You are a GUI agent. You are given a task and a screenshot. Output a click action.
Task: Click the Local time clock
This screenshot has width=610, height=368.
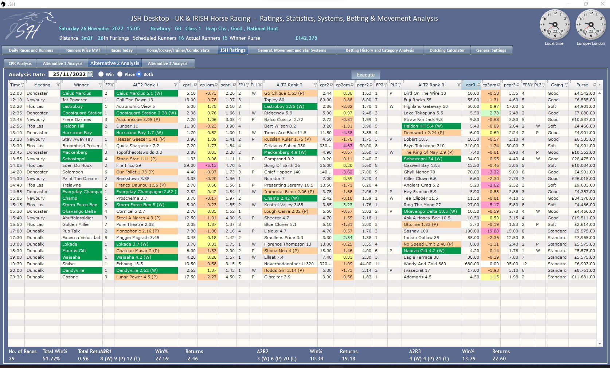[x=554, y=25]
